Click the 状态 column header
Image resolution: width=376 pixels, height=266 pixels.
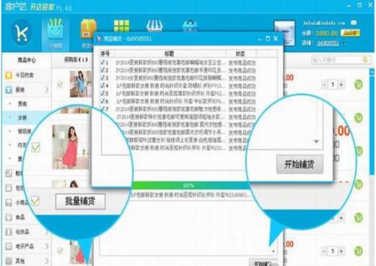pyautogui.click(x=240, y=53)
